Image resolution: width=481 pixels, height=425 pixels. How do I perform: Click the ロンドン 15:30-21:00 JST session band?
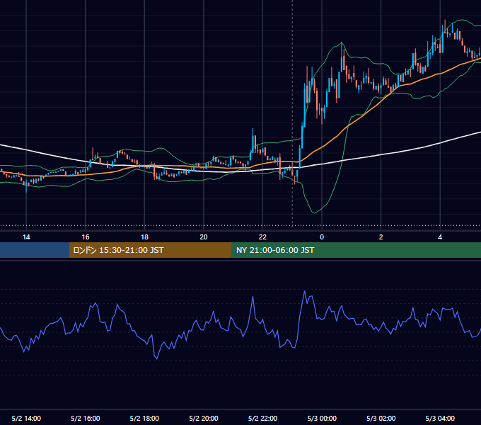[150, 250]
